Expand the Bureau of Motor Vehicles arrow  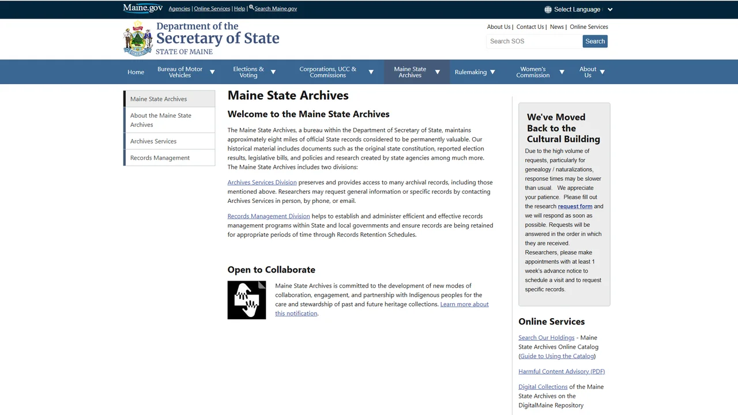212,72
